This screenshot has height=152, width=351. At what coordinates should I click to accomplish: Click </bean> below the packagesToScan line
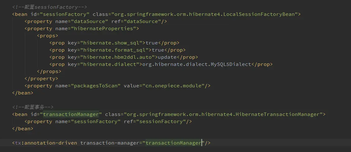23,93
